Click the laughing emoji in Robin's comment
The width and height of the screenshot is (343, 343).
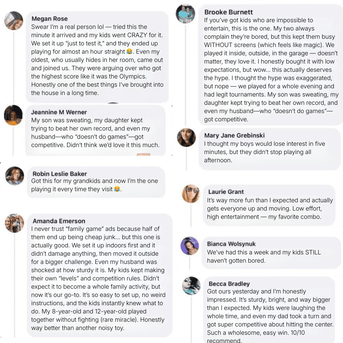117,189
